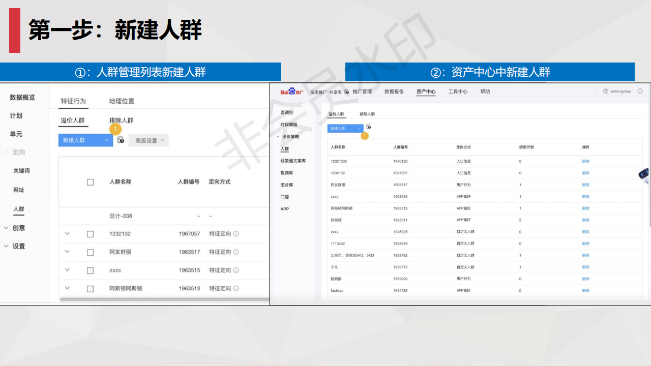
Task: Expand the 阿斯顿阿斯顿 row in the left table
Action: click(x=67, y=288)
